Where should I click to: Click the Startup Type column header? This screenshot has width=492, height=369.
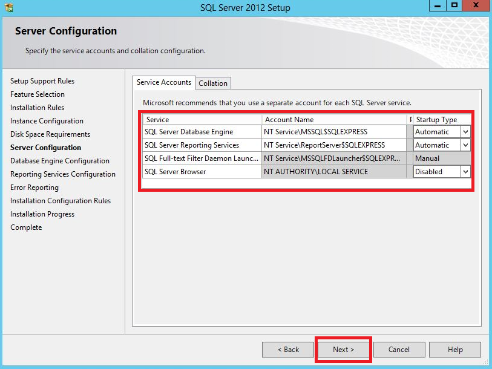(x=442, y=120)
